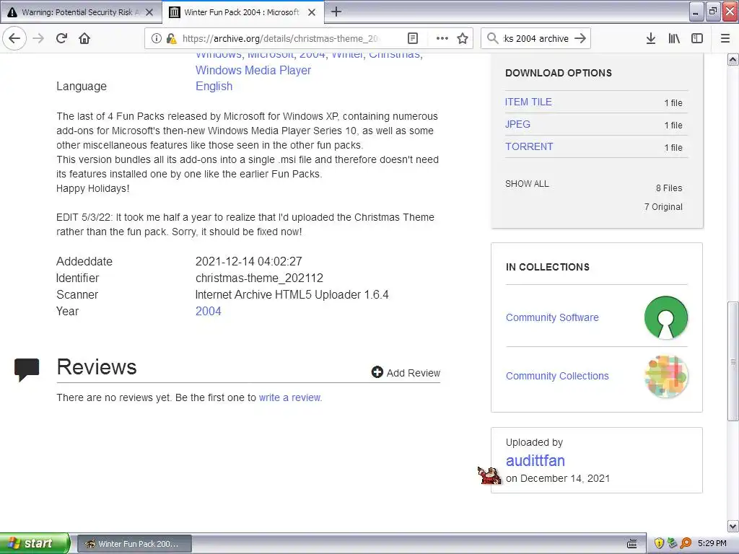
Task: Click the write a review link
Action: [290, 397]
